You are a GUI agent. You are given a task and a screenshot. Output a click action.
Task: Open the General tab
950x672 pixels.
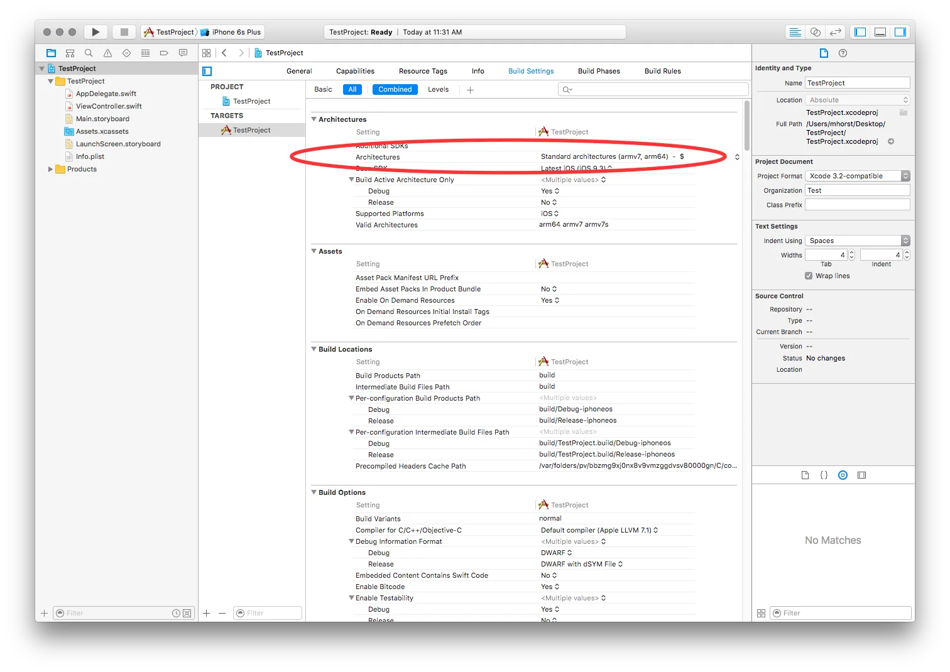click(299, 72)
